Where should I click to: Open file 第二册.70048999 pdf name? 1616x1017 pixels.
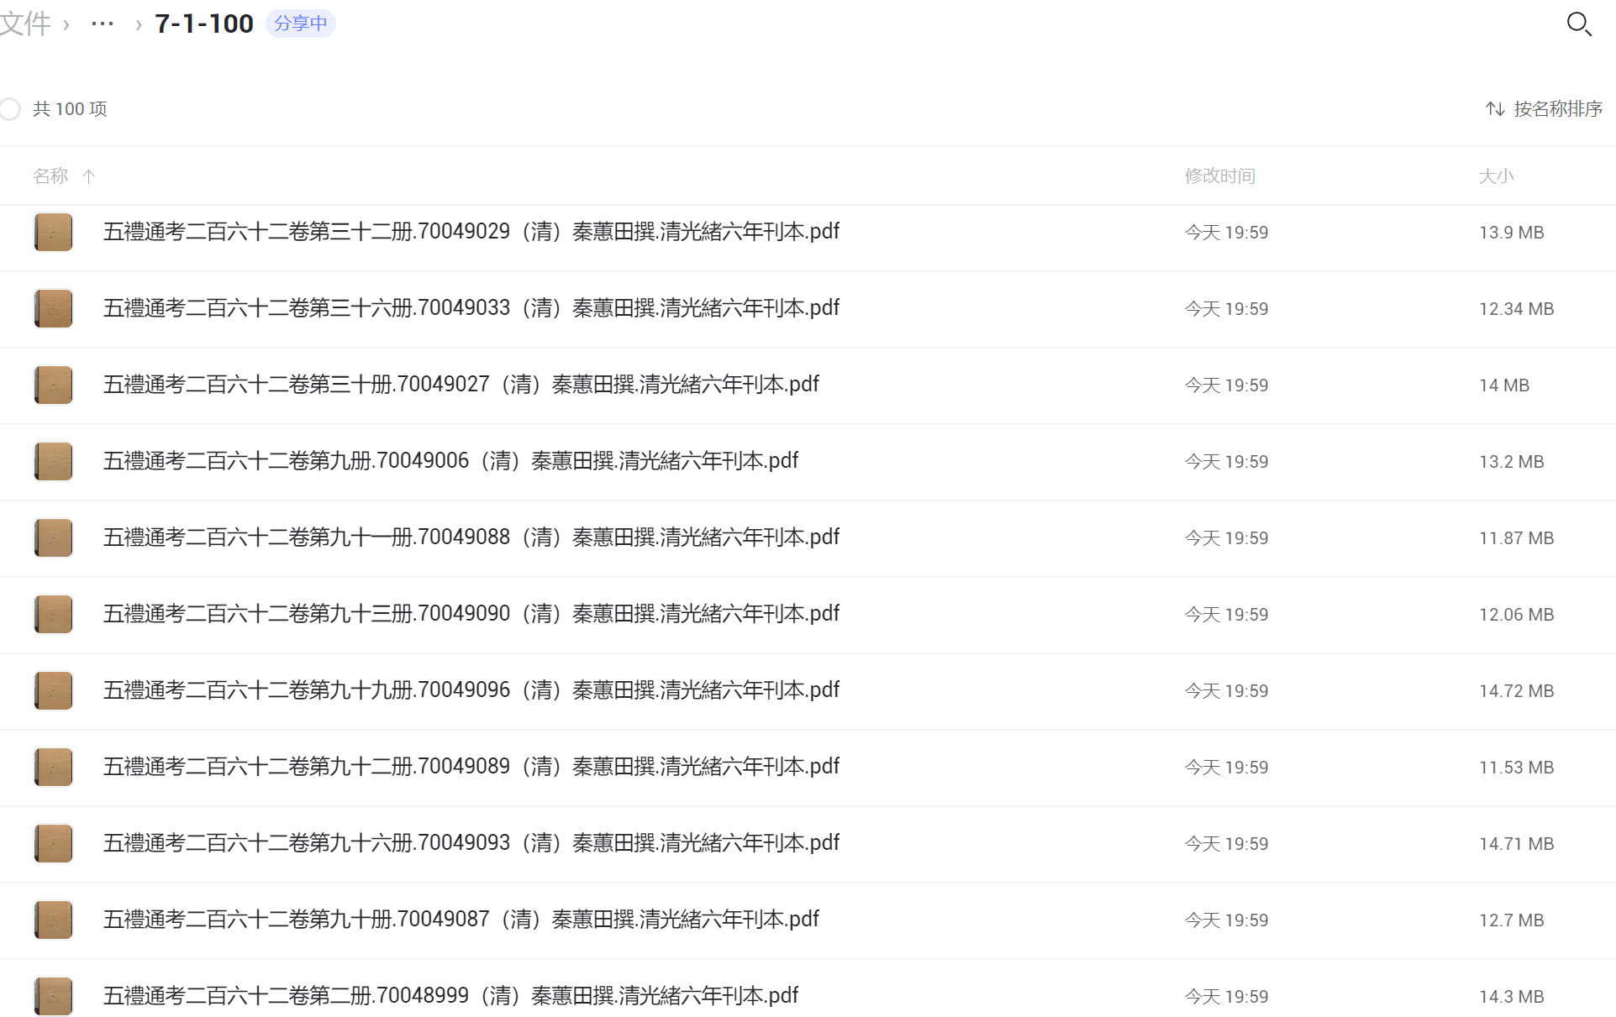(450, 996)
